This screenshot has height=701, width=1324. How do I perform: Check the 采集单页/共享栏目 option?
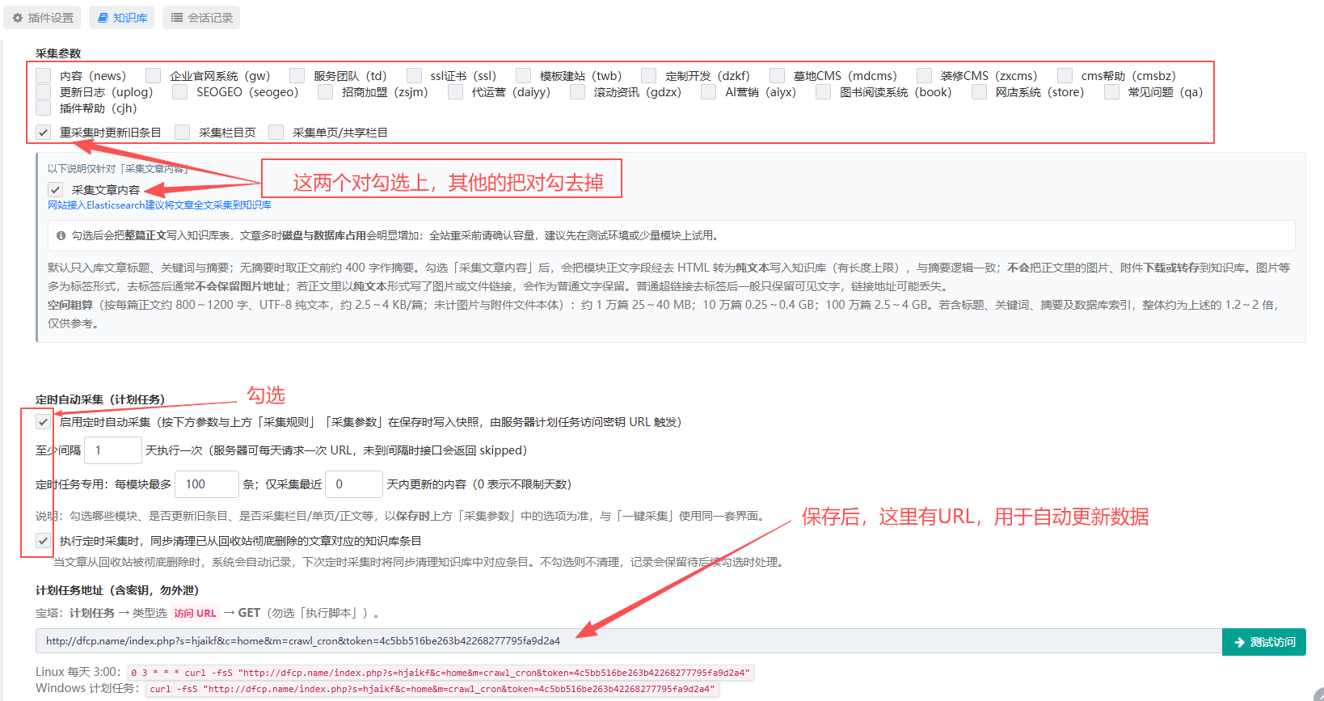[276, 132]
